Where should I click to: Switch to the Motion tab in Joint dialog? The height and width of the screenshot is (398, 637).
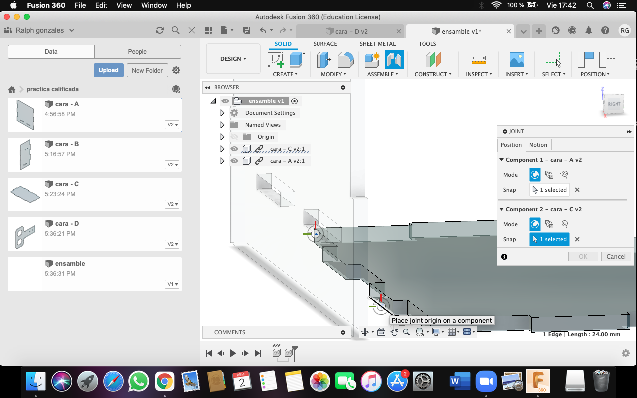click(538, 145)
